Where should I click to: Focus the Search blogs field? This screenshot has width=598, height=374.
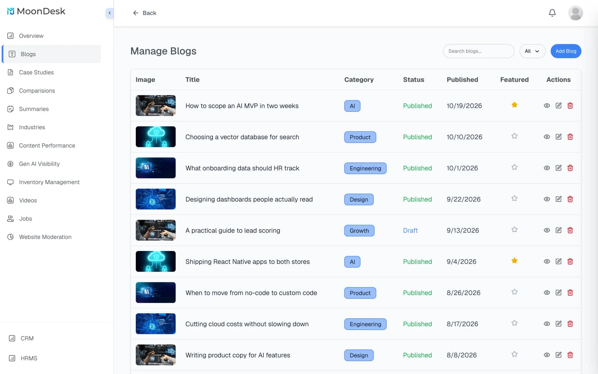coord(478,51)
